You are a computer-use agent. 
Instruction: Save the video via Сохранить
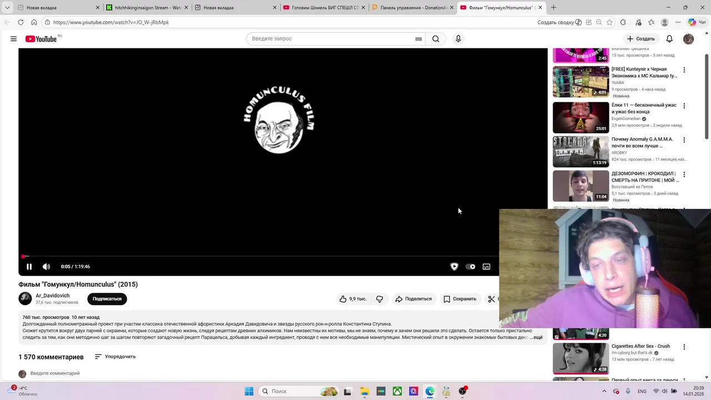(x=459, y=299)
